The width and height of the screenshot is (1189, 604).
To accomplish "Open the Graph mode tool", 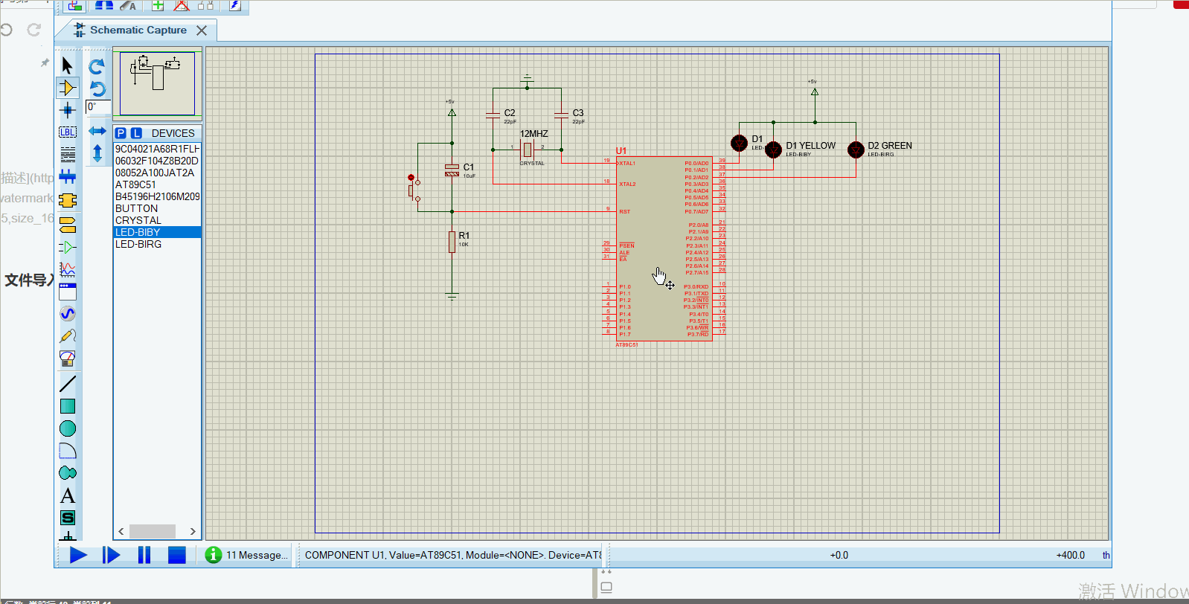I will click(68, 269).
